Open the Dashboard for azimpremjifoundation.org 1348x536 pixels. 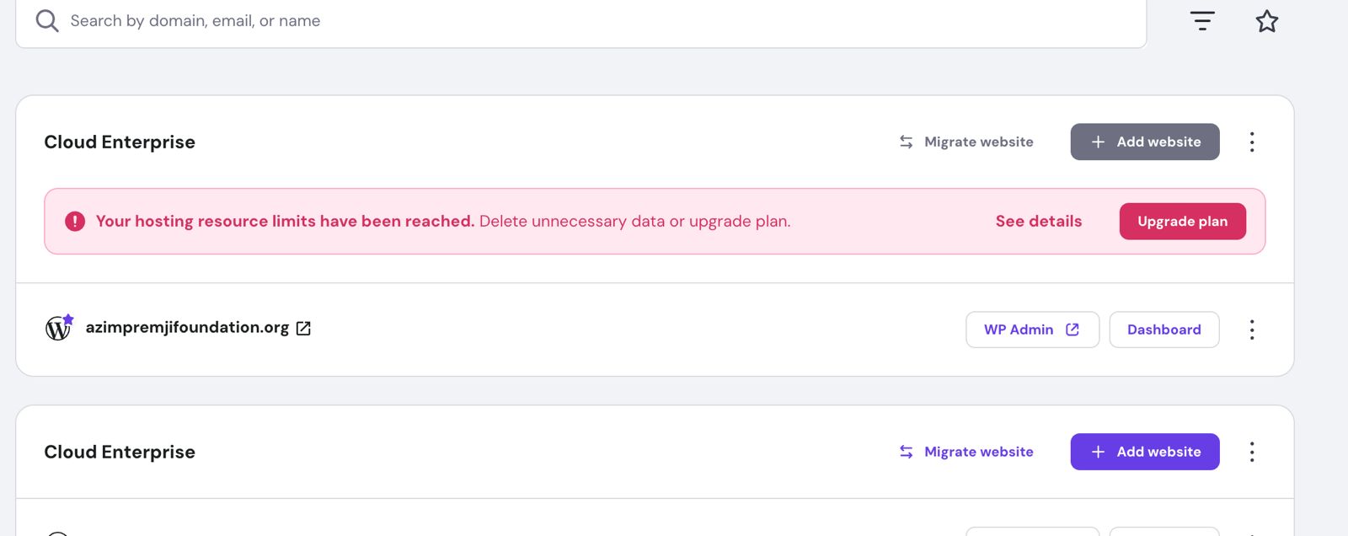[1163, 330]
